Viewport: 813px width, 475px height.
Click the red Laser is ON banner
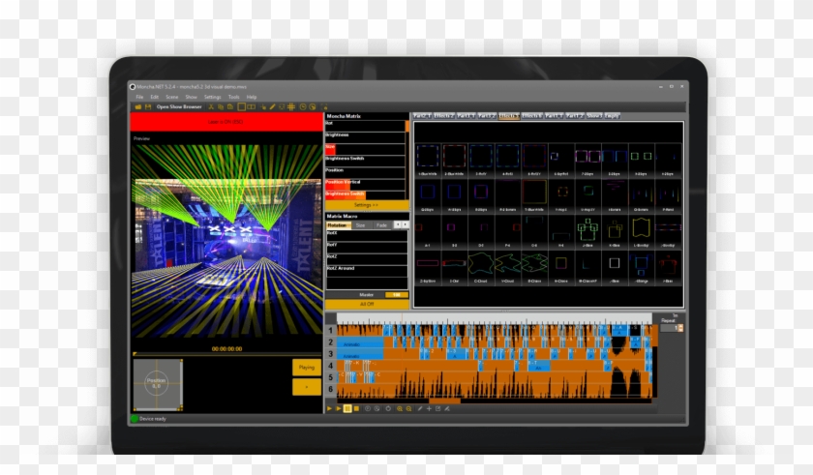226,122
